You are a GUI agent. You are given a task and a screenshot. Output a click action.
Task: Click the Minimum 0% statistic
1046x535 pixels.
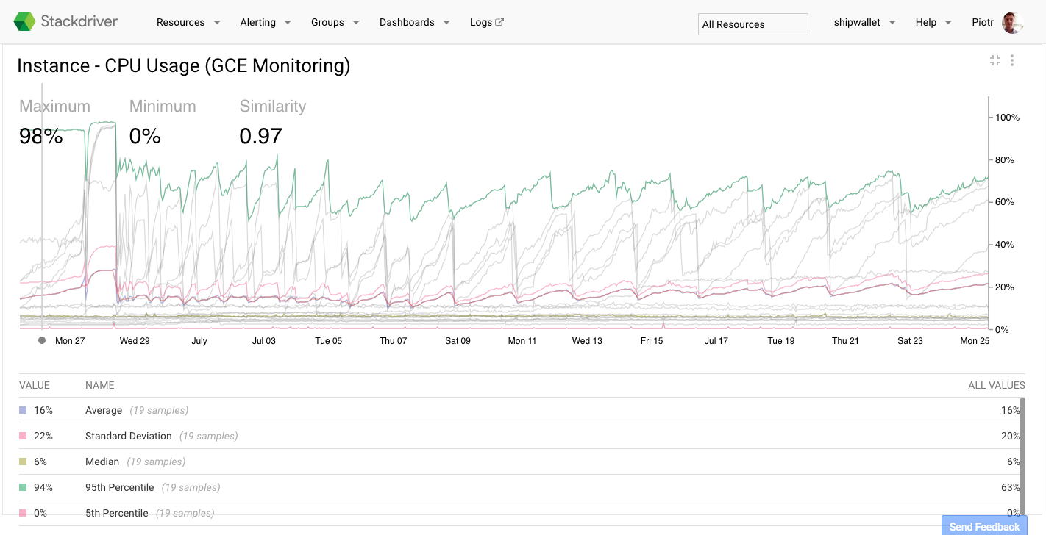click(163, 122)
